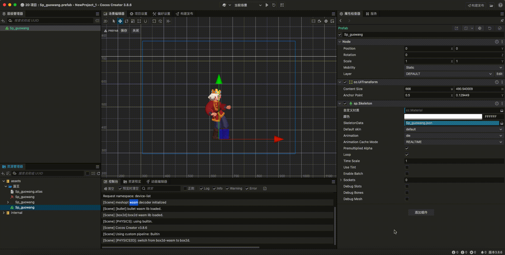The height and width of the screenshot is (255, 505).
Task: Open scene gizmo settings gear icon
Action: (326, 21)
